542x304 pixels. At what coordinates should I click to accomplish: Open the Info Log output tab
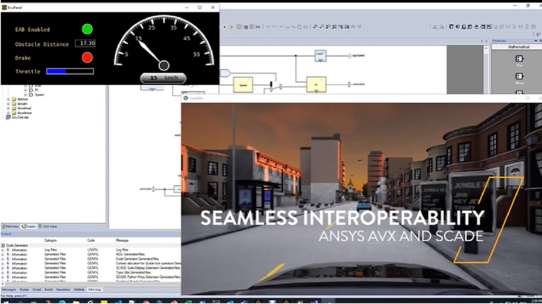tap(94, 289)
